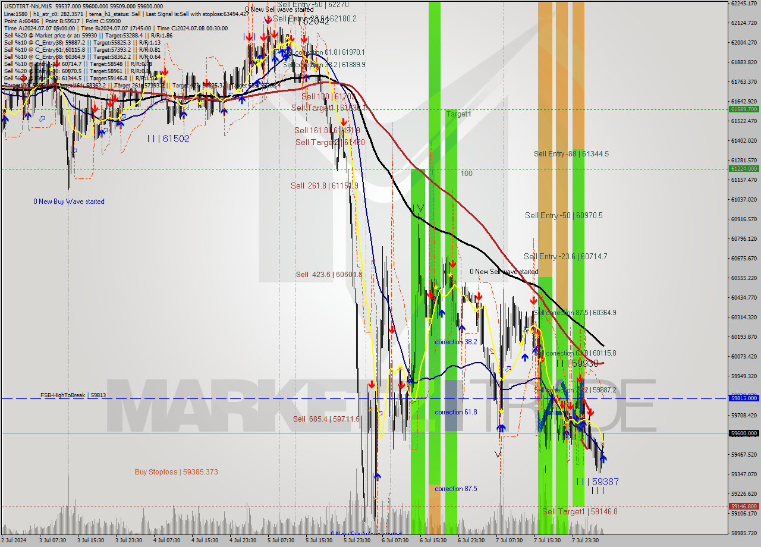Click the 'Sell Target2 | 61420' label
The width and height of the screenshot is (761, 547).
pyautogui.click(x=331, y=142)
